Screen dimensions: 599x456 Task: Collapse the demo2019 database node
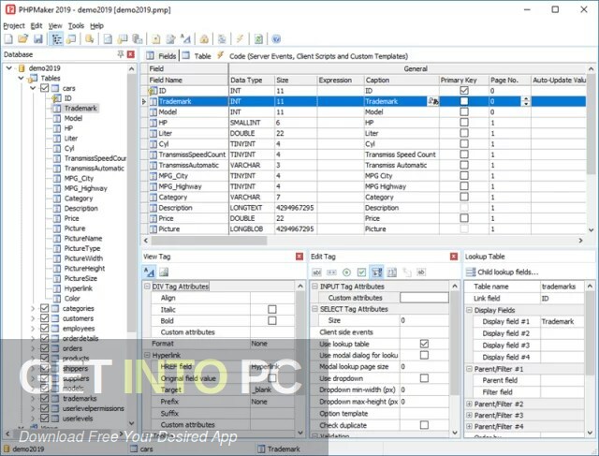(9, 68)
